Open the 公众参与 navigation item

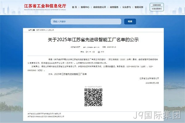click(126, 7)
